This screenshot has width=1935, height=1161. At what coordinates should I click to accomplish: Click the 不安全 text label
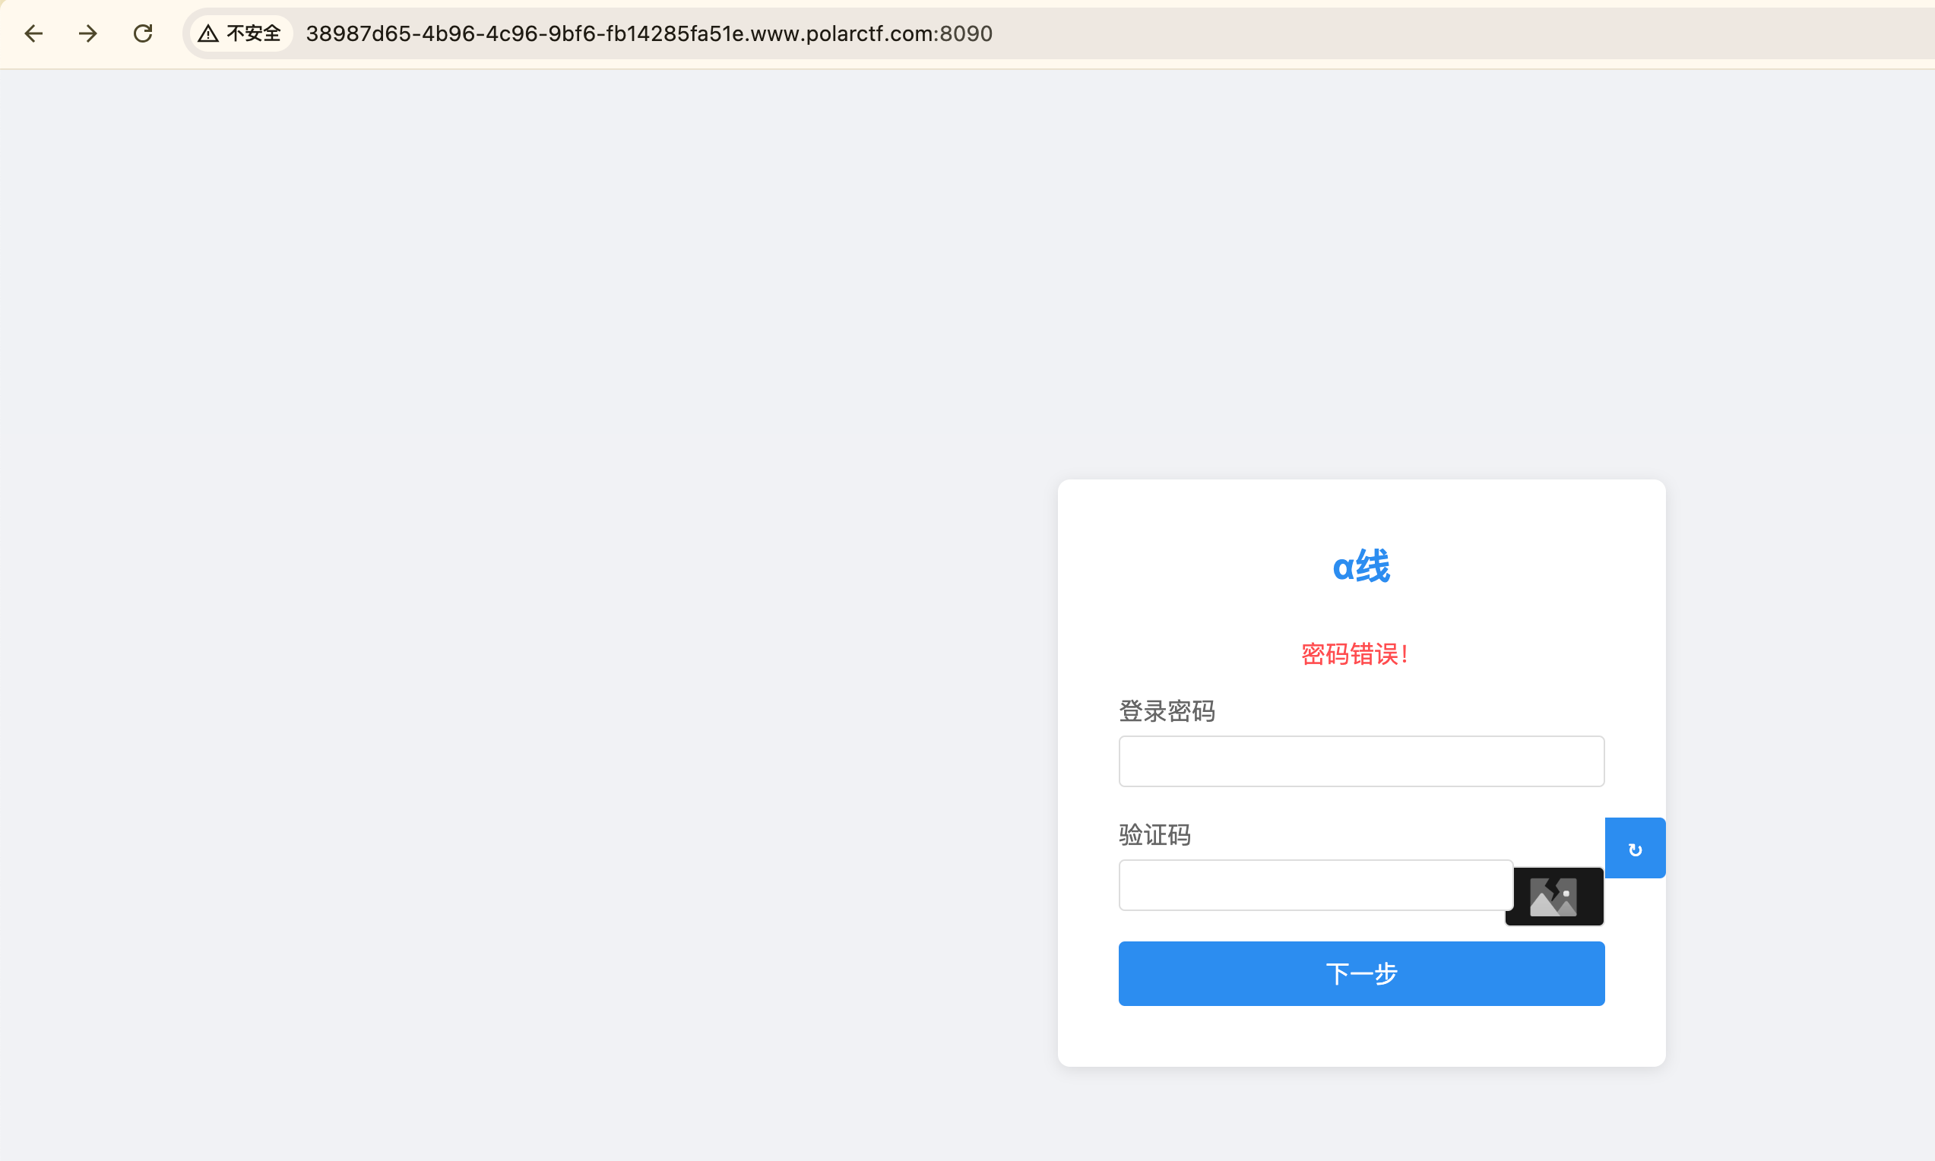click(x=254, y=33)
